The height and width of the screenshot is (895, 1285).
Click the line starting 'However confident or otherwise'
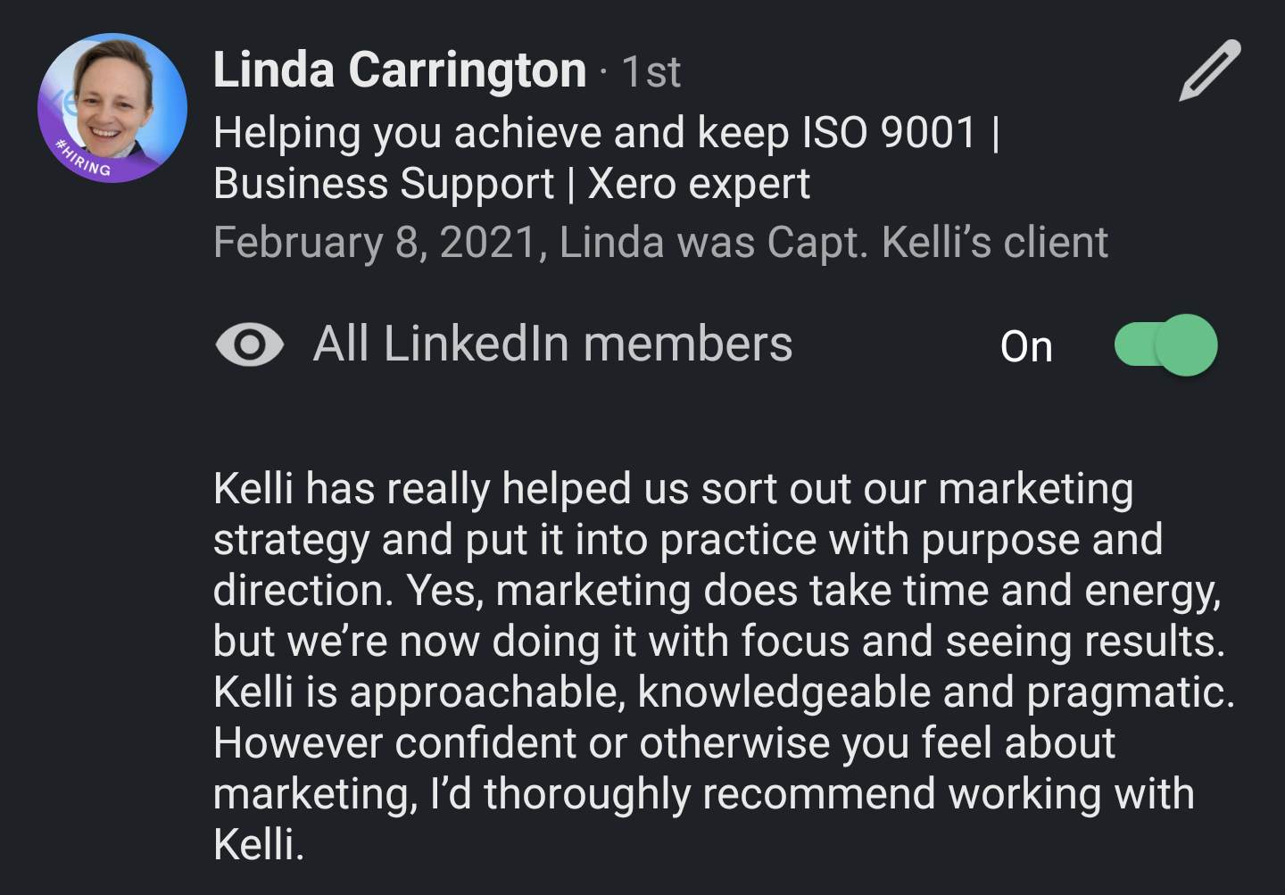(x=664, y=743)
